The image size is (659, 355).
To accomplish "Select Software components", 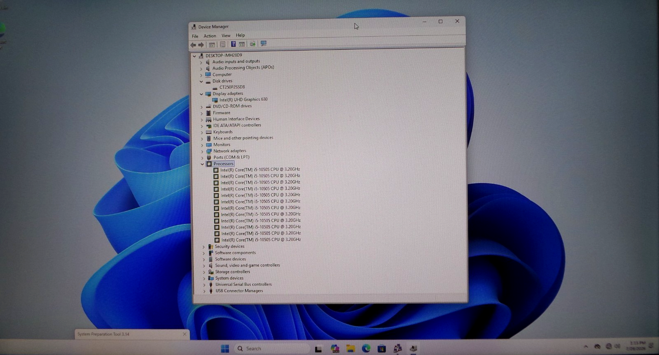I will point(235,253).
